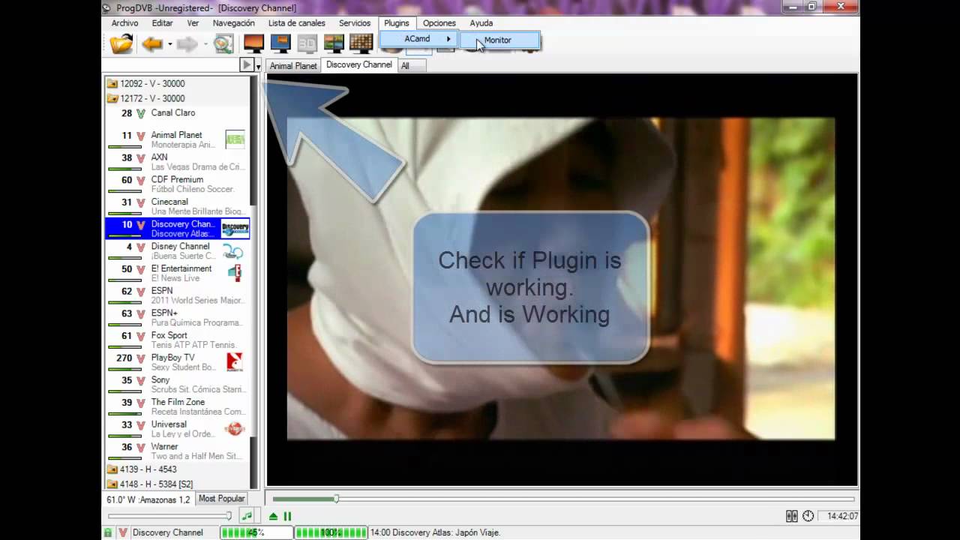
Task: Click the Universal channel logo icon
Action: (235, 429)
